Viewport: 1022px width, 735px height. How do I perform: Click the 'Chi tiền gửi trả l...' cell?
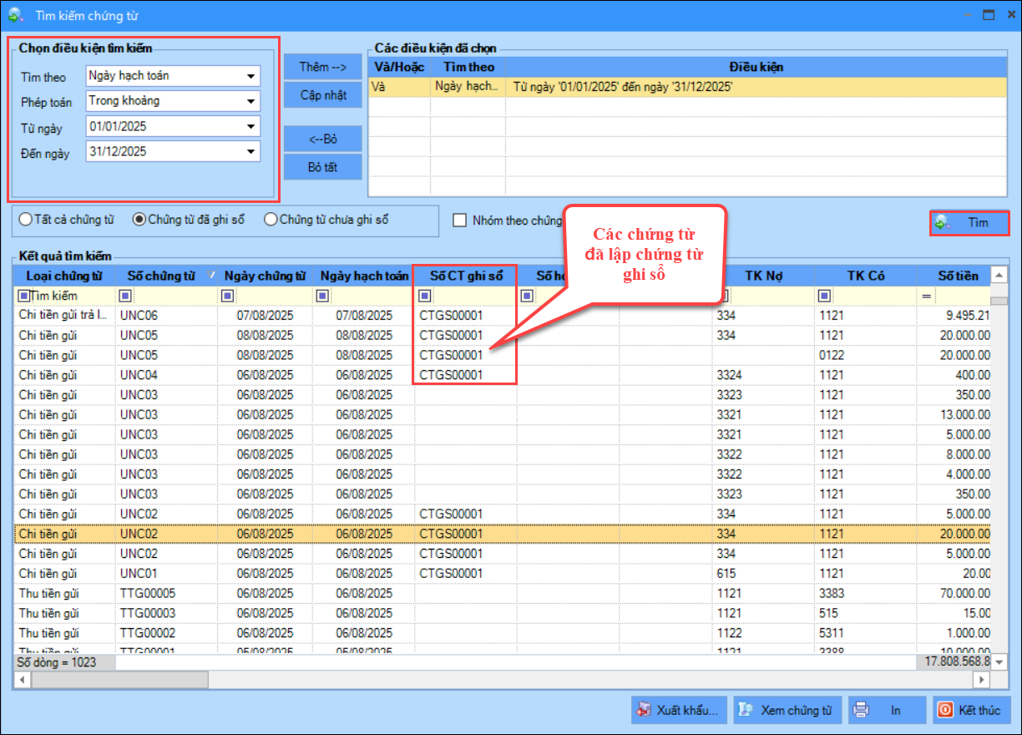[64, 315]
